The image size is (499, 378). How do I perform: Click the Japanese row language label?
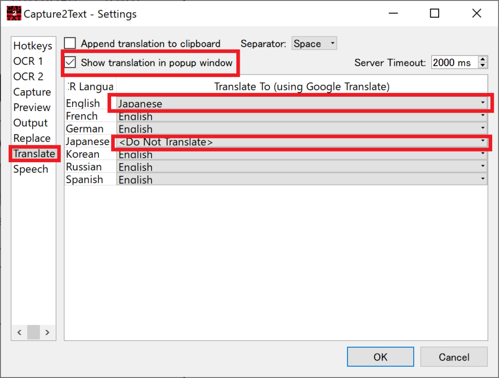(88, 141)
